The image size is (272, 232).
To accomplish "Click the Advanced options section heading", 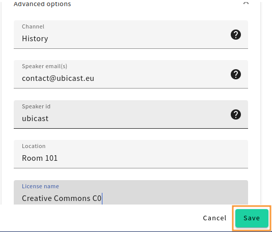I will pyautogui.click(x=42, y=4).
